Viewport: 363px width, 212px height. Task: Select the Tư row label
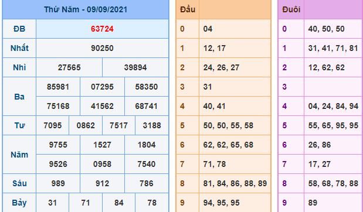click(x=19, y=125)
